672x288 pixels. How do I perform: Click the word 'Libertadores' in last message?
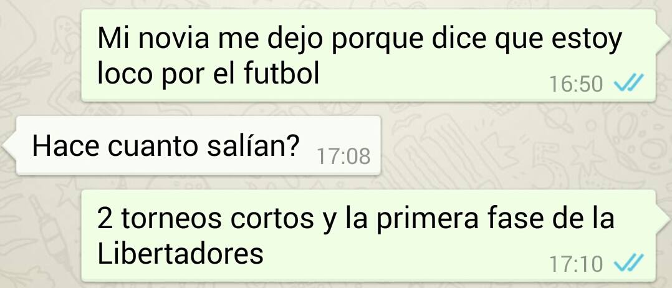point(180,254)
